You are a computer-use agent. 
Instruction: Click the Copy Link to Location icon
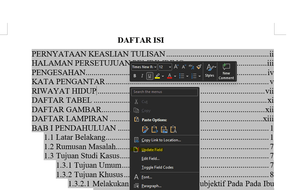coord(136,140)
